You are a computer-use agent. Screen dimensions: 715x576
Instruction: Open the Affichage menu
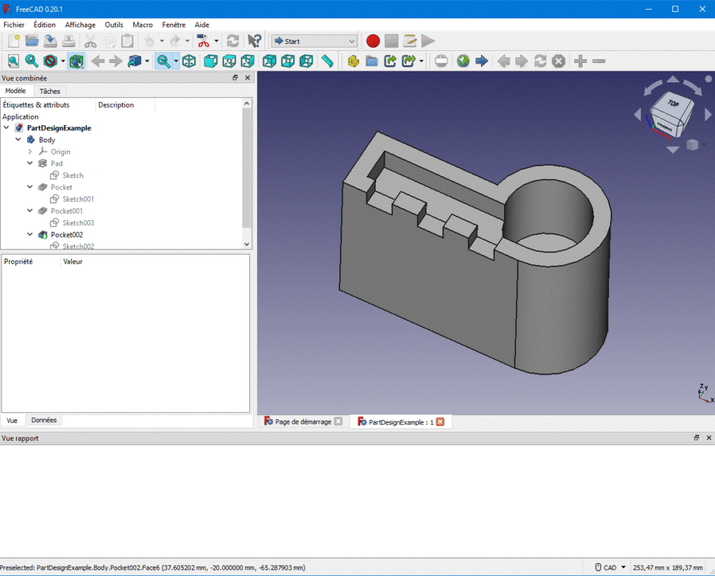pos(80,24)
